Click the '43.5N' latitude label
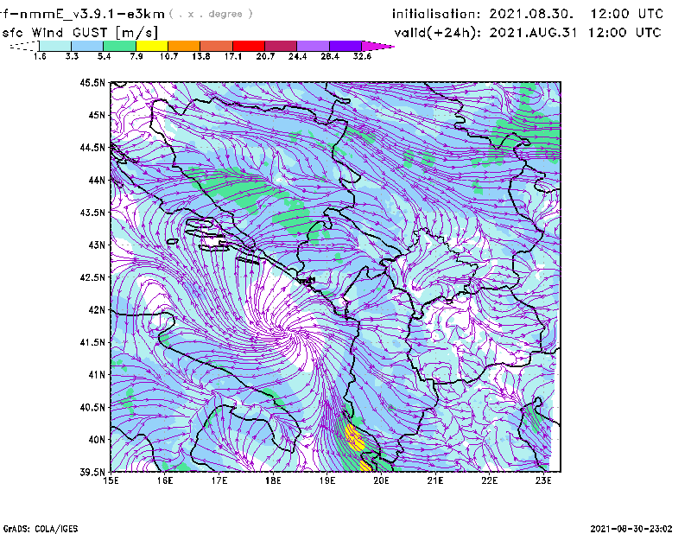This screenshot has width=691, height=534. pos(92,212)
